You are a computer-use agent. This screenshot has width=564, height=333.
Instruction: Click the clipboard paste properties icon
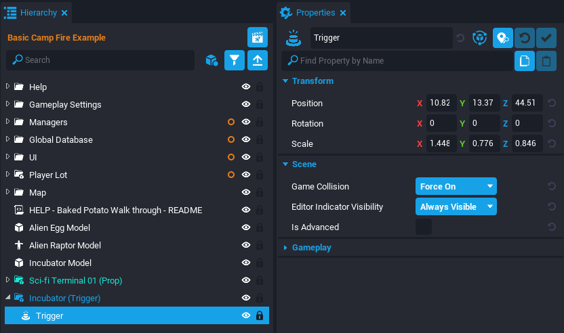[x=546, y=61]
